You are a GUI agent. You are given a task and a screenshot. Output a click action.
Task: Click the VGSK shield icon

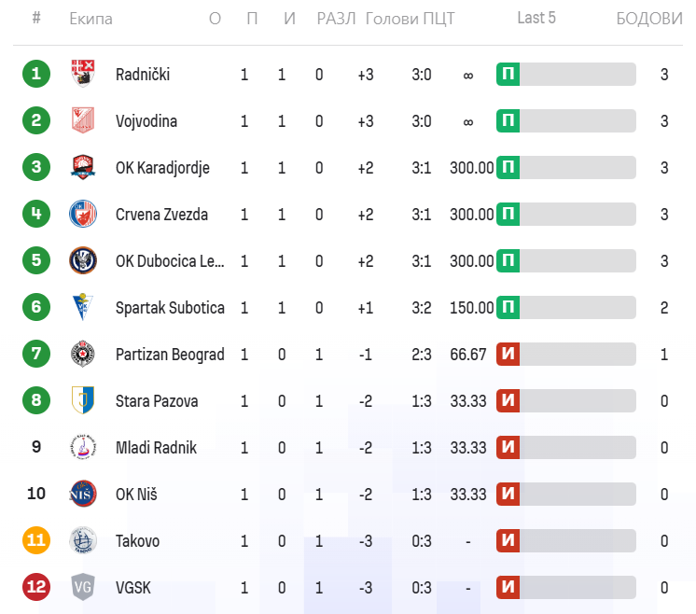[83, 587]
